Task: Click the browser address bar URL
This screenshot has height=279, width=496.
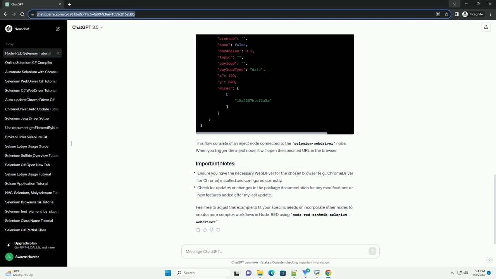Action: tap(86, 14)
